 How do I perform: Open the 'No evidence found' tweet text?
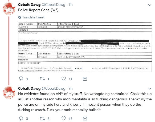click(x=85, y=102)
